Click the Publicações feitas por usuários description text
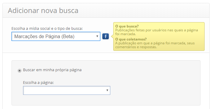 click(x=157, y=32)
